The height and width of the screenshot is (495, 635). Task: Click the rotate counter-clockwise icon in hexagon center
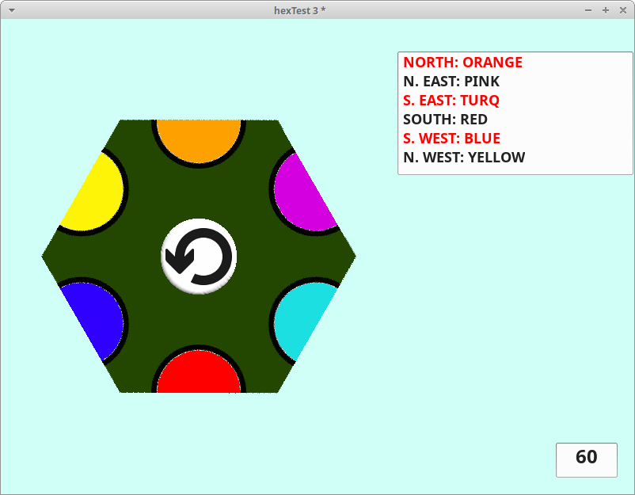click(199, 256)
